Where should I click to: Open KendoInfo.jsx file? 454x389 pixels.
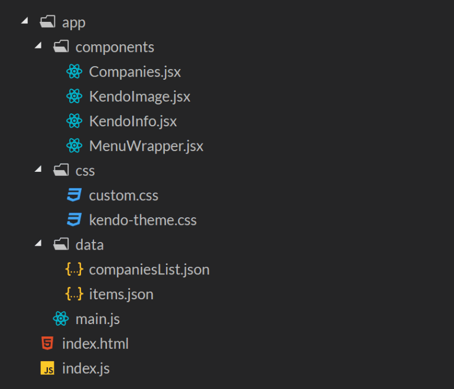pos(133,122)
